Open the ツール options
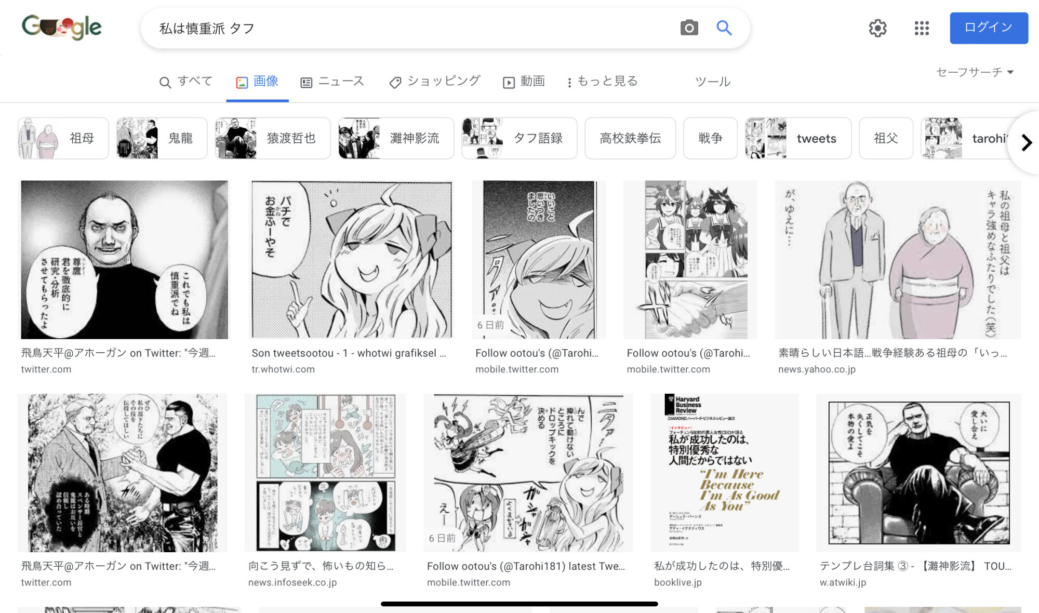 713,82
